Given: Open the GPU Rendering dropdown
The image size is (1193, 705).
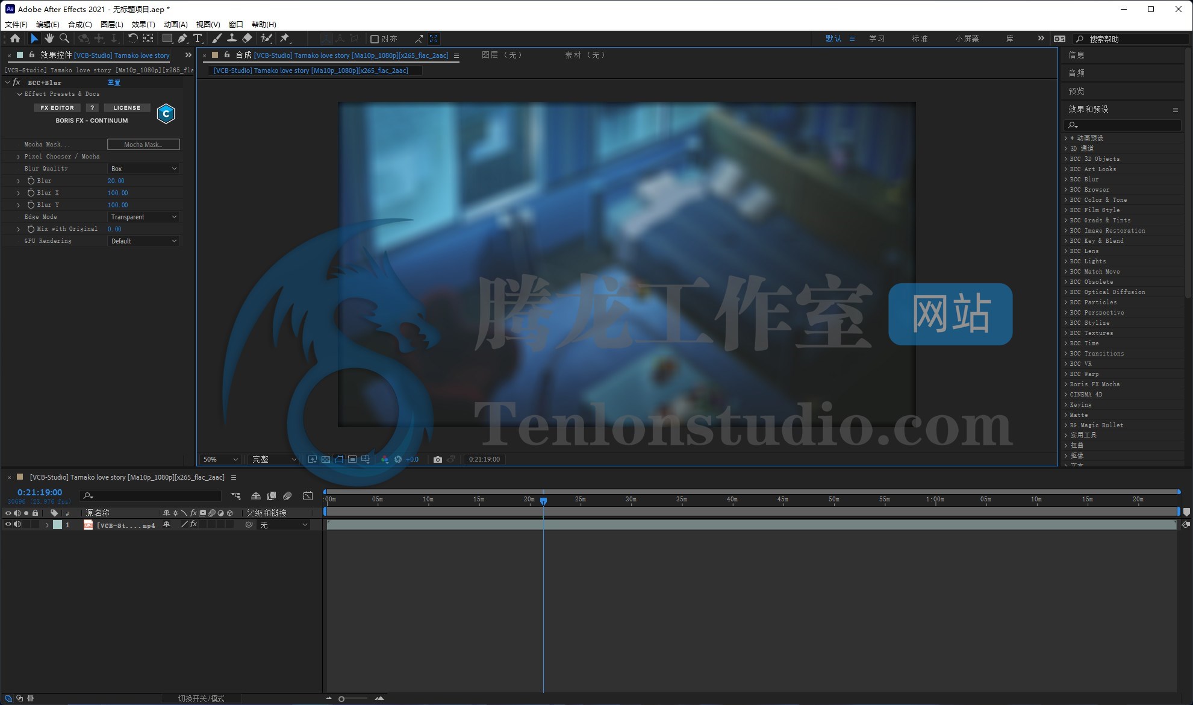Looking at the screenshot, I should click(143, 241).
